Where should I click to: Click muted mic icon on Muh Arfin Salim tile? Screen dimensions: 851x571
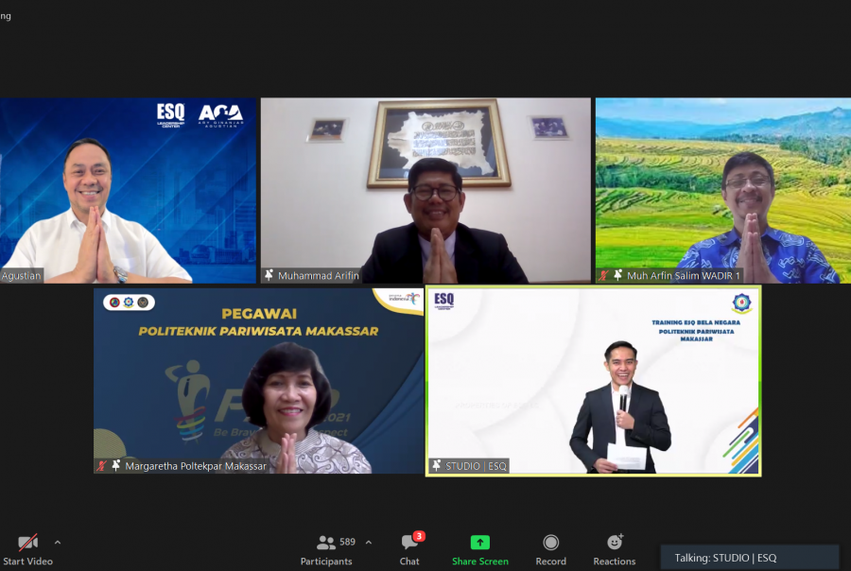coord(604,275)
